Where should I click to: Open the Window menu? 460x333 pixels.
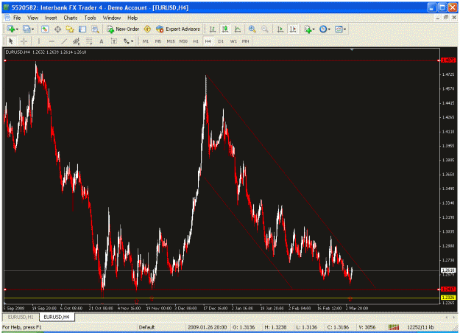(x=112, y=18)
